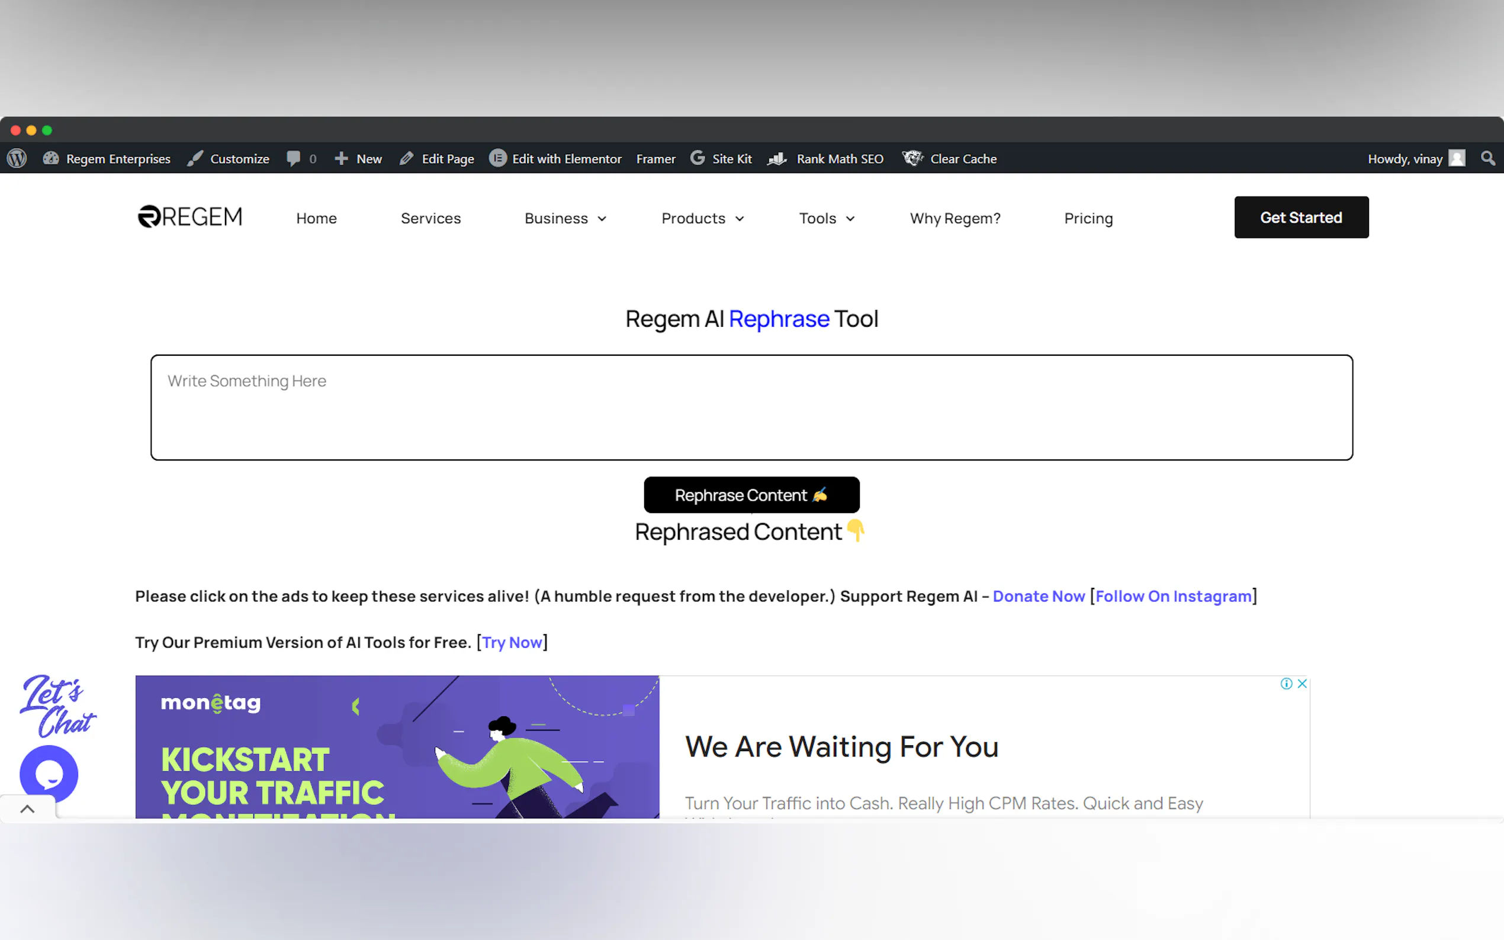Open the New menu in the admin bar
The image size is (1504, 940).
358,159
